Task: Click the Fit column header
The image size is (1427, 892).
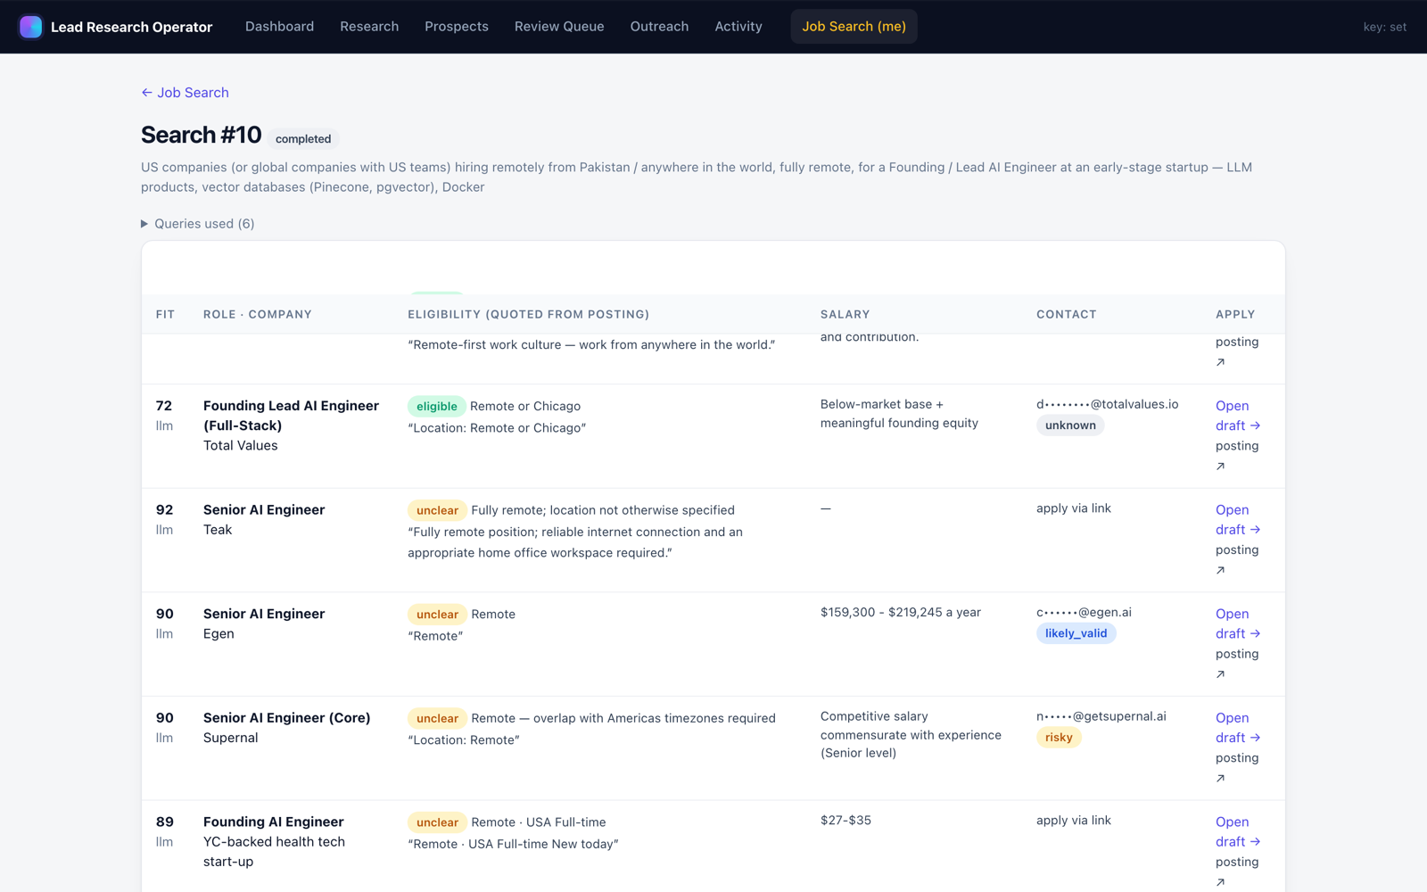Action: point(165,314)
